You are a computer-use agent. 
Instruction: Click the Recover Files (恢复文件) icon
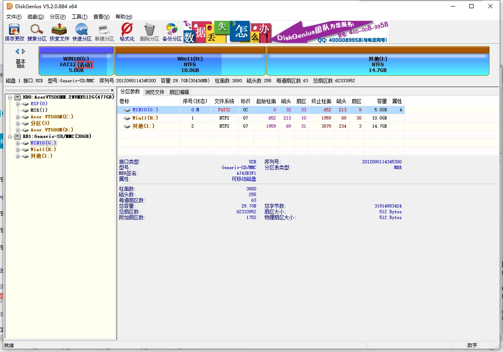[x=59, y=32]
